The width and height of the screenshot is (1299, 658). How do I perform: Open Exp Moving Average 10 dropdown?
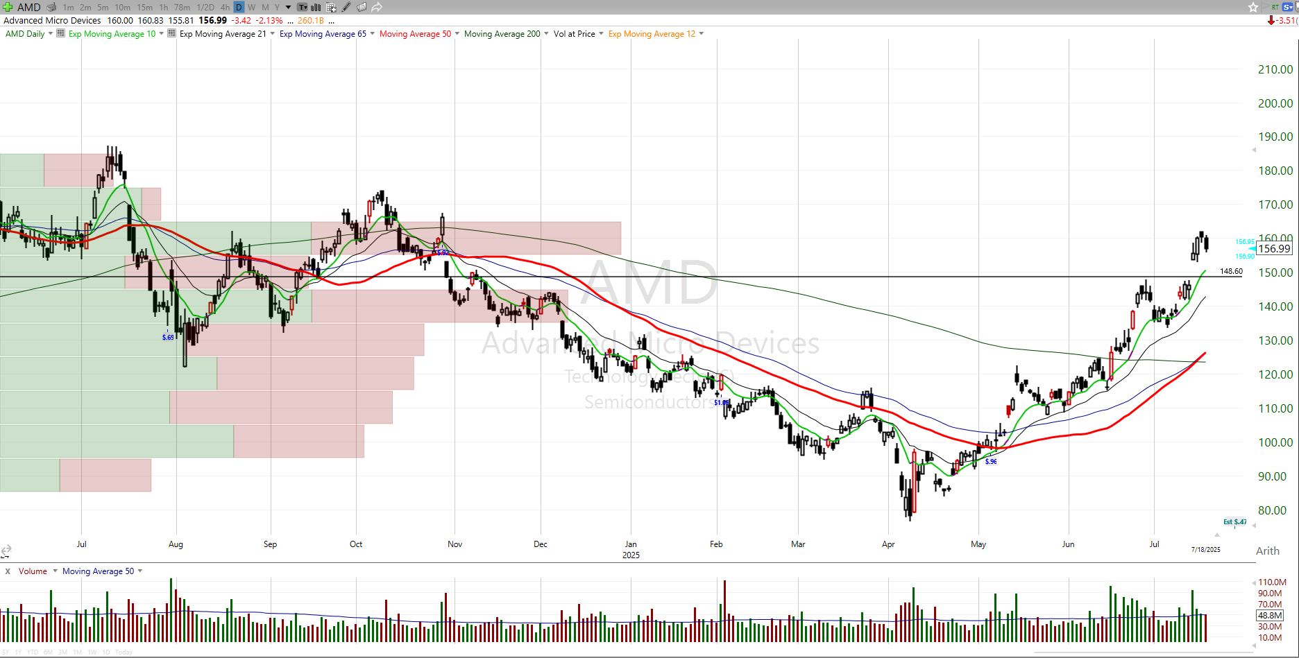(x=162, y=33)
